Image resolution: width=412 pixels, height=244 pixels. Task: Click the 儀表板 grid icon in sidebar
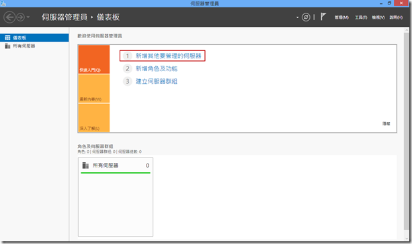point(7,38)
